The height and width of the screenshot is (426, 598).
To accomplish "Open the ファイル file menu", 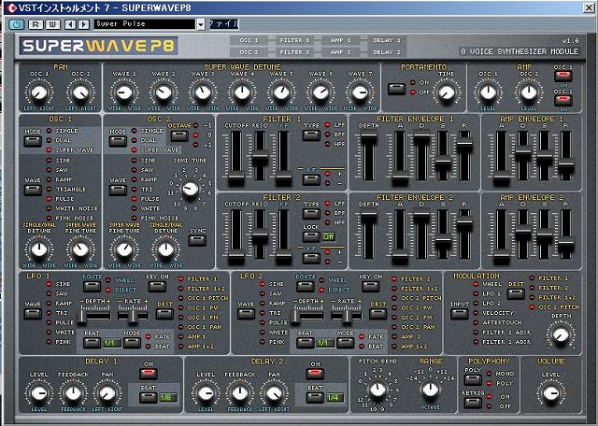I will tap(223, 23).
